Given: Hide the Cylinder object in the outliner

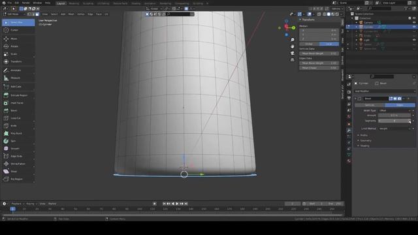Looking at the screenshot, I should [x=414, y=27].
